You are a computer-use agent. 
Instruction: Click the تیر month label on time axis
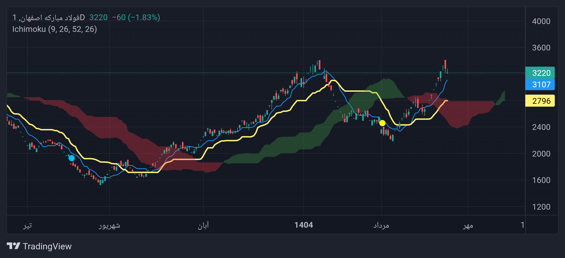pos(27,225)
